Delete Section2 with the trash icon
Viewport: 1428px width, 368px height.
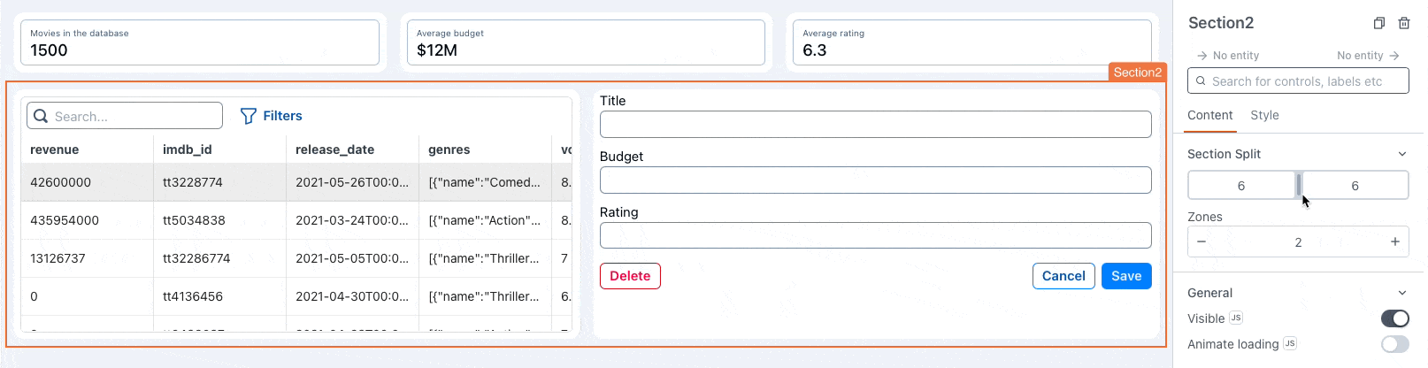[1403, 23]
